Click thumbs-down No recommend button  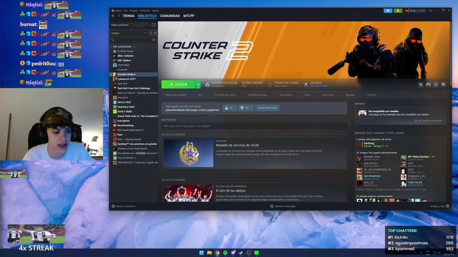pyautogui.click(x=245, y=107)
